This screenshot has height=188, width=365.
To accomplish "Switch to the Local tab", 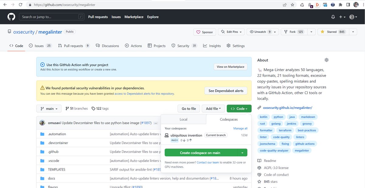I will pos(183,119).
